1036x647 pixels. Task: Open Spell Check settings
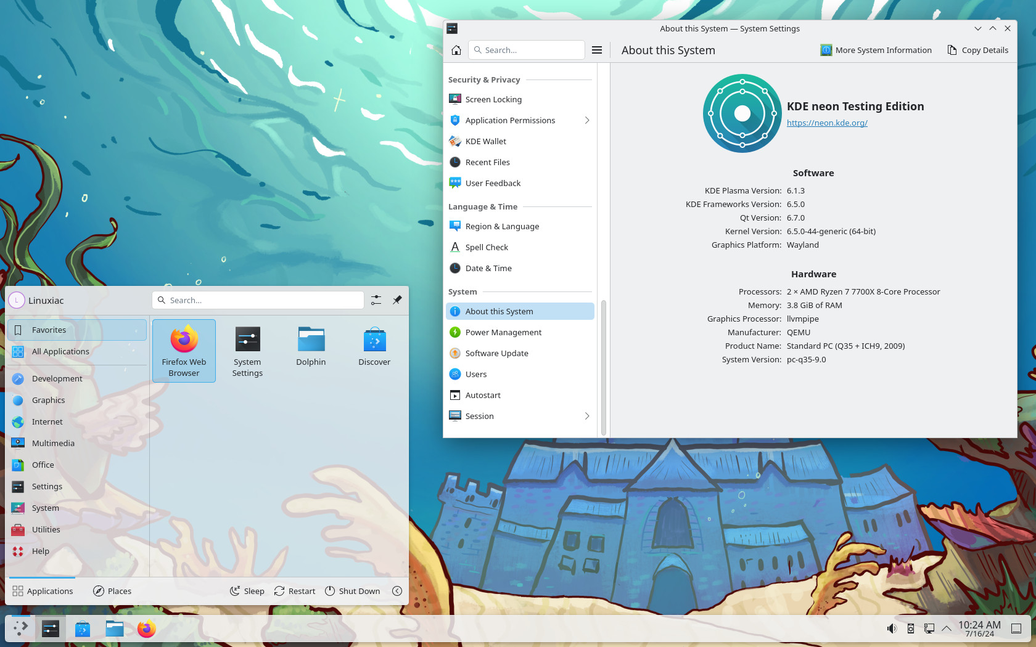click(520, 247)
